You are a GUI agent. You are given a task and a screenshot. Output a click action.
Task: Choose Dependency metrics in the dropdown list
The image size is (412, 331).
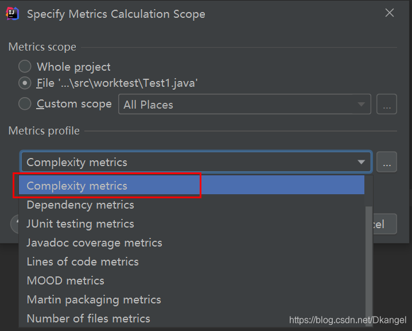(80, 205)
